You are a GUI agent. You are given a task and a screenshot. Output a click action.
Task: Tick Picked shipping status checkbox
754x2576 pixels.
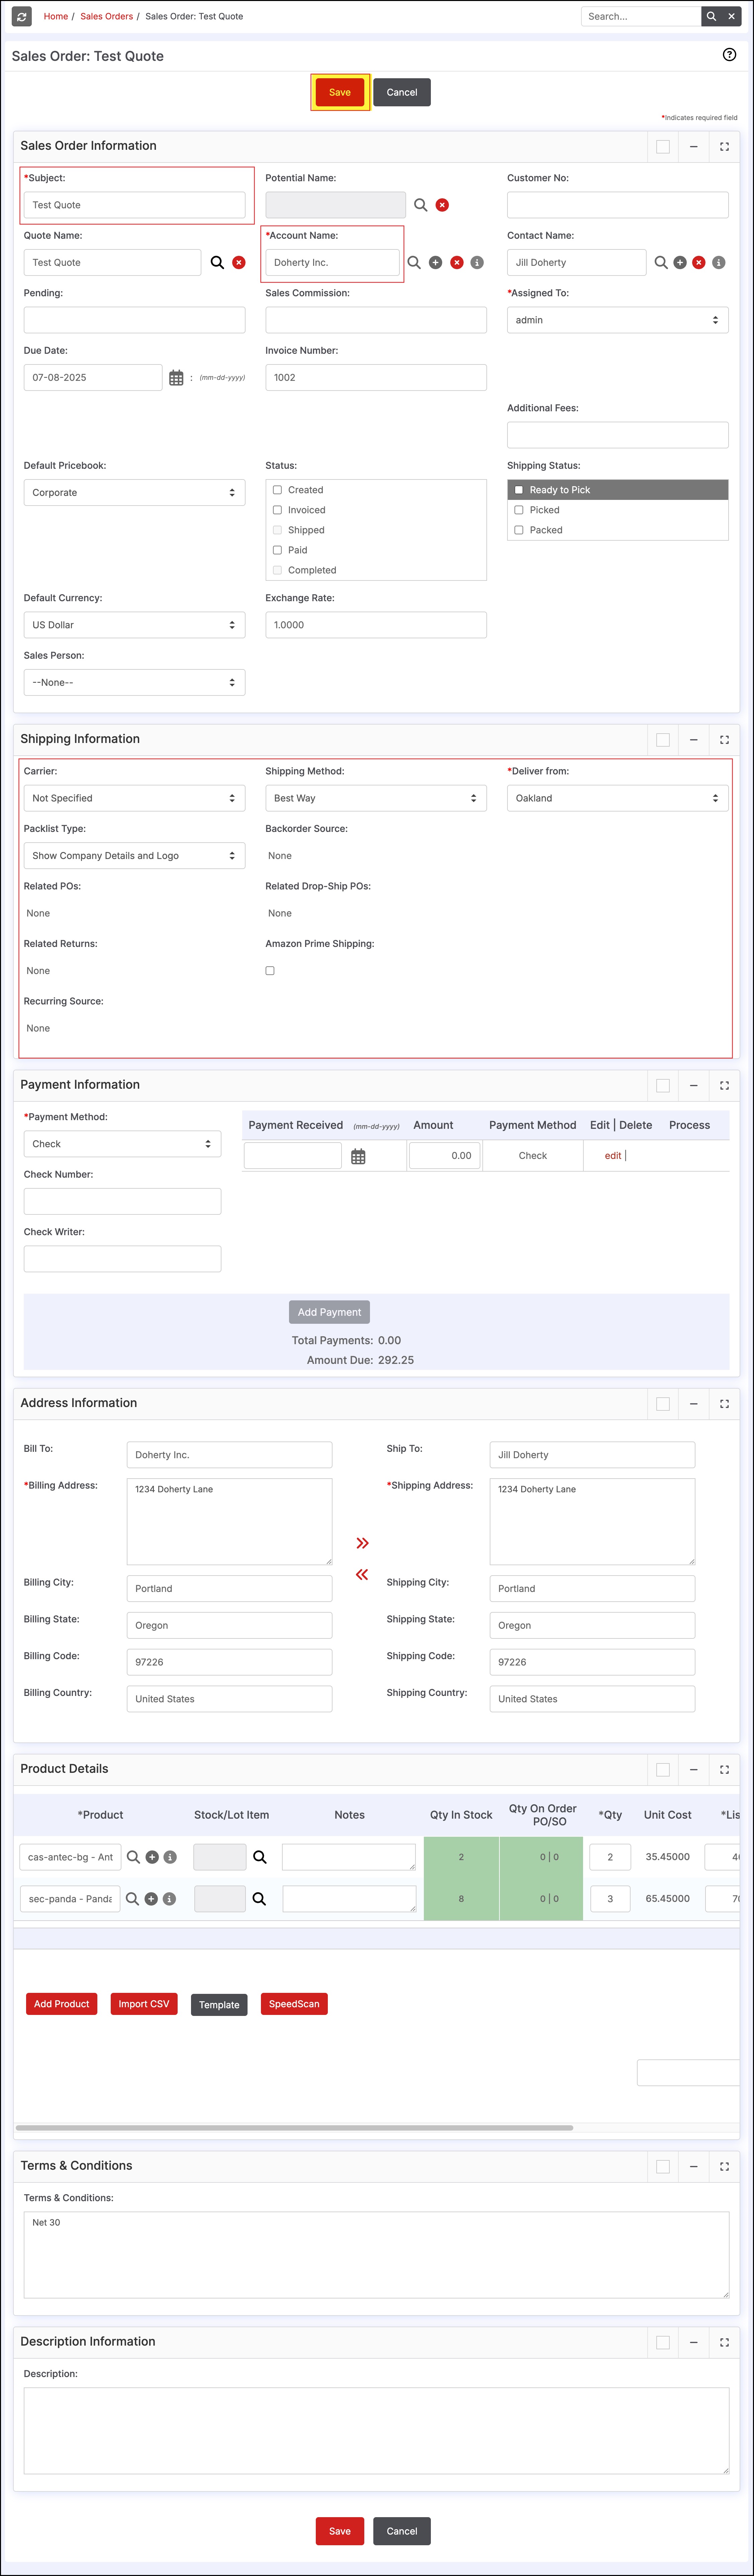pyautogui.click(x=519, y=510)
